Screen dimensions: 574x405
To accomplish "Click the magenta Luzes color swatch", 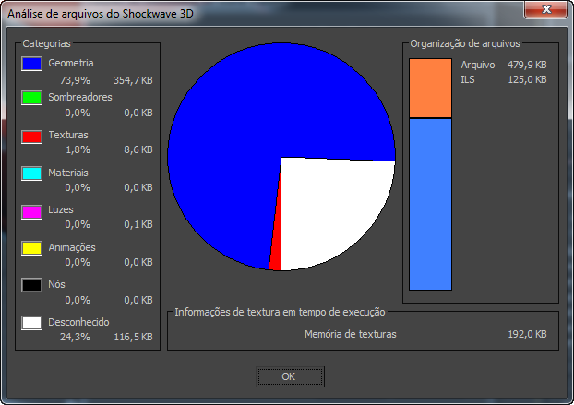I will tap(31, 212).
